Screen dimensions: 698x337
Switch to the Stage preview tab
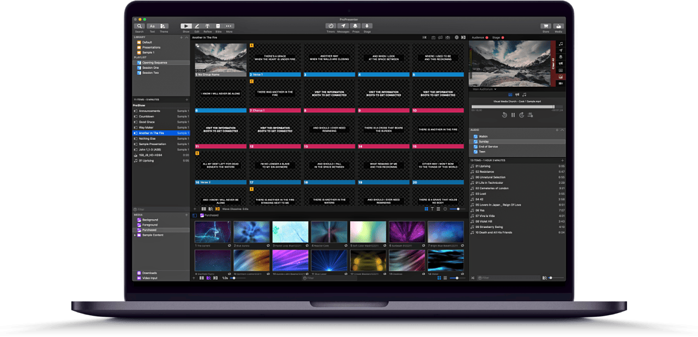(x=497, y=38)
